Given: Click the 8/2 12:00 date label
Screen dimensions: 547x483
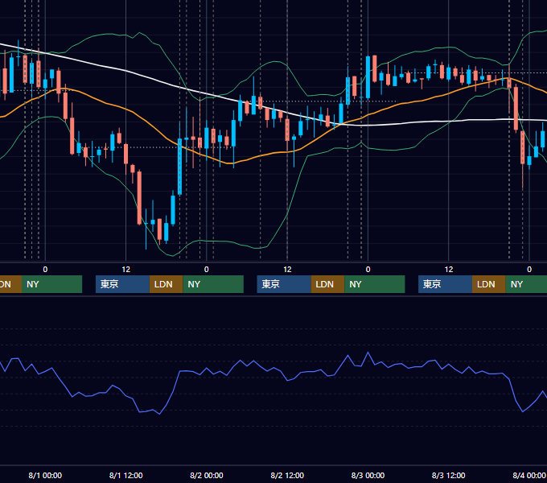Looking at the screenshot, I should tap(287, 475).
